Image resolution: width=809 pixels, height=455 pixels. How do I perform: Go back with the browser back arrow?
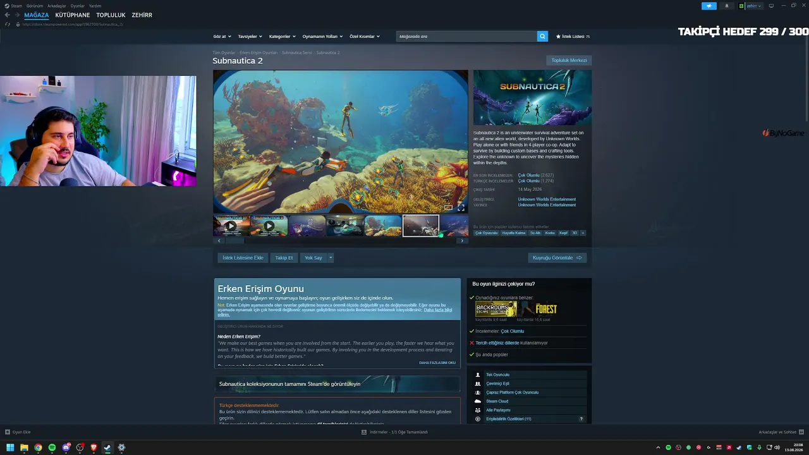(8, 15)
